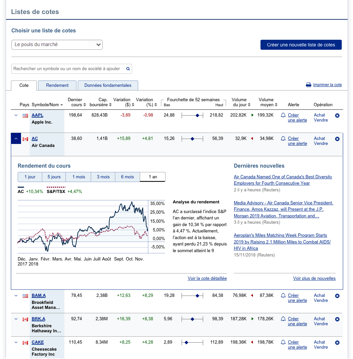Open the Media Advisory Amos Kazzaz article
This screenshot has height=359, width=353.
tap(284, 209)
